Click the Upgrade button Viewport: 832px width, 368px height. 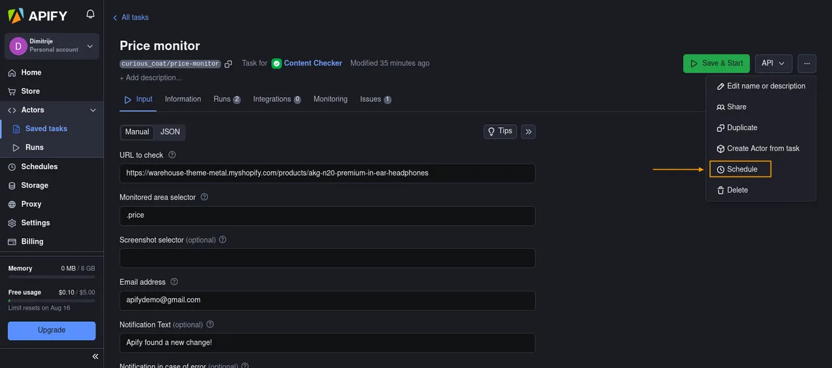click(52, 330)
